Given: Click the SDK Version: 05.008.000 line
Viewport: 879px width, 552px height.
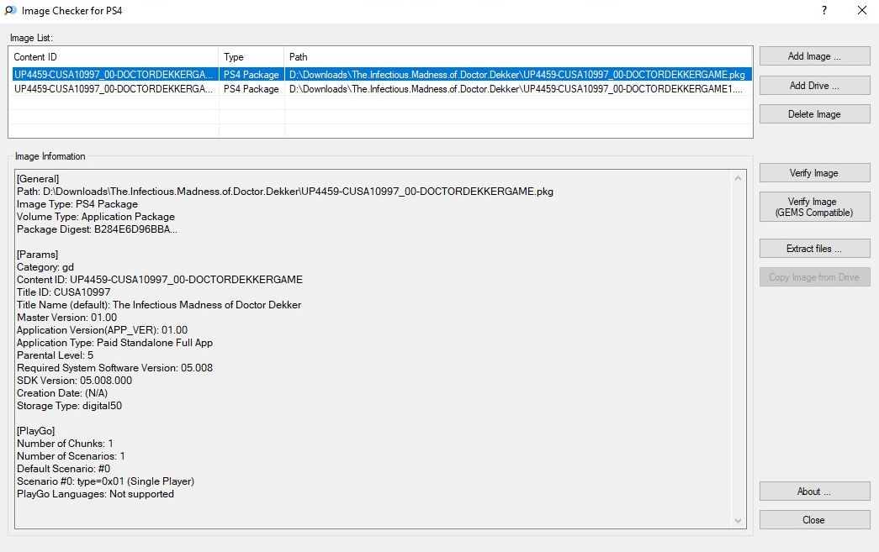Looking at the screenshot, I should (x=75, y=380).
